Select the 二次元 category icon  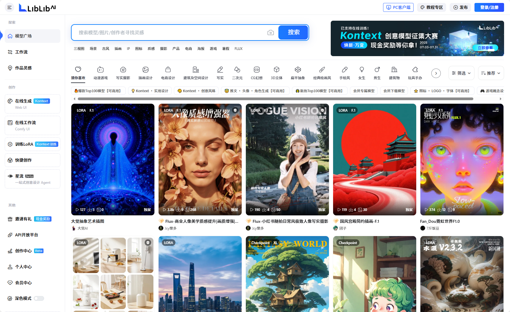pyautogui.click(x=237, y=73)
